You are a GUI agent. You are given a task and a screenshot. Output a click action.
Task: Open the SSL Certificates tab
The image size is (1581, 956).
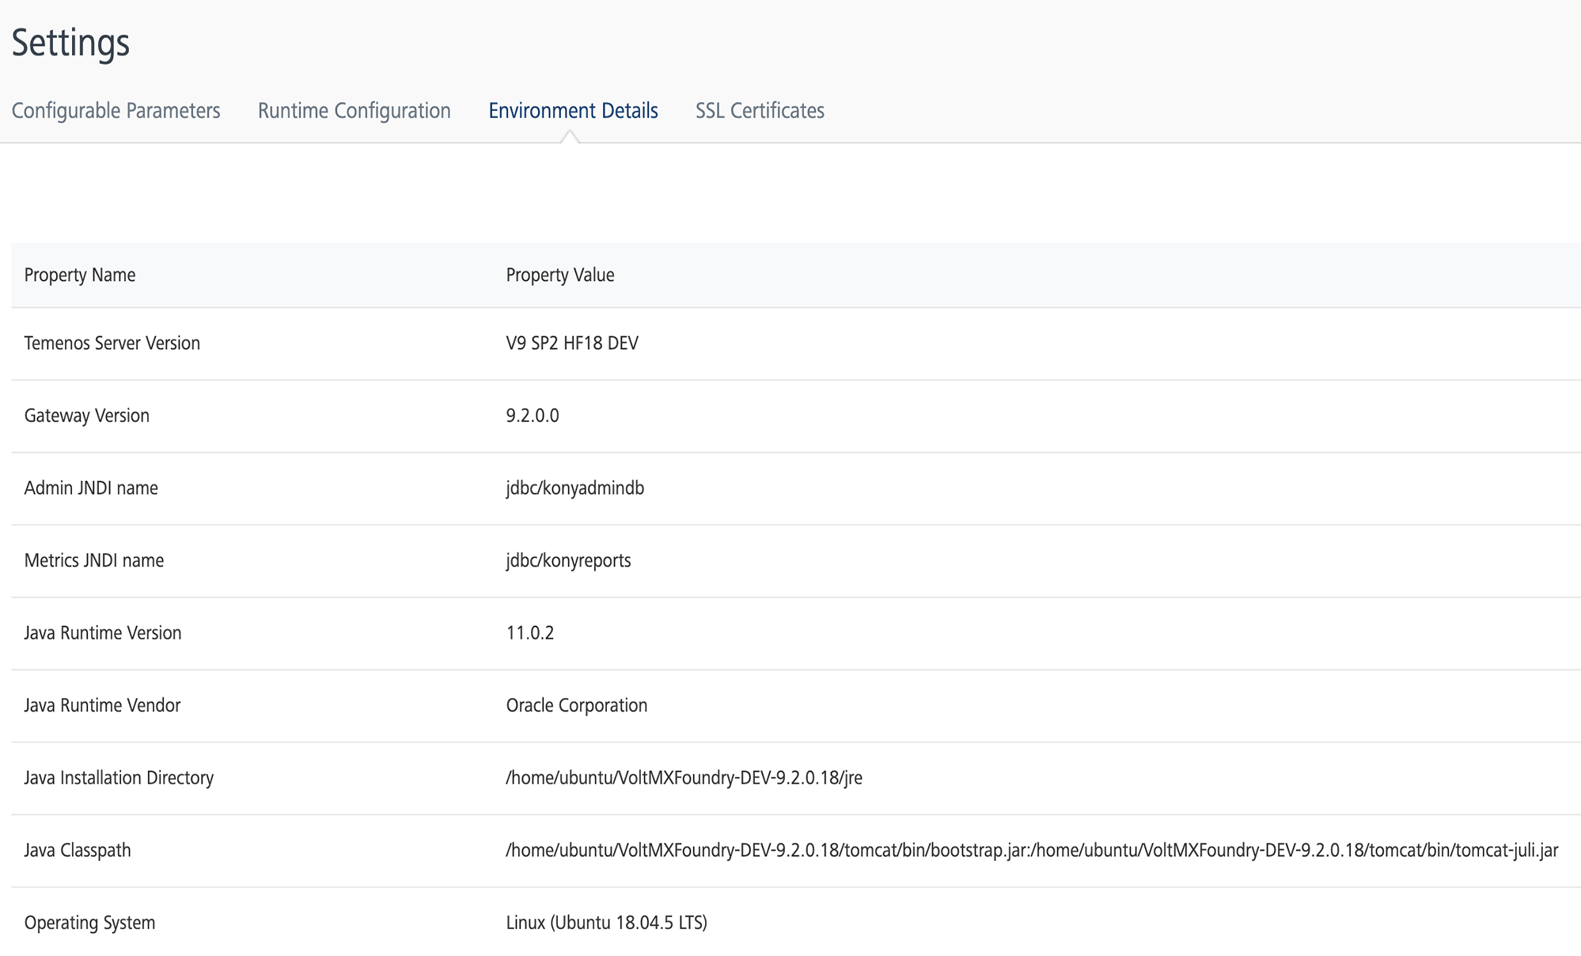pyautogui.click(x=760, y=111)
